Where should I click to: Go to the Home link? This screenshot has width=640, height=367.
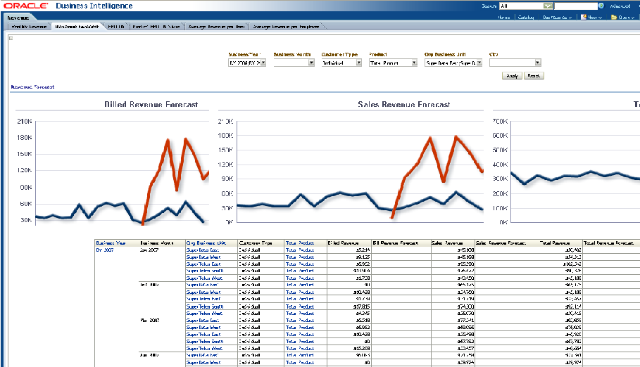pyautogui.click(x=503, y=17)
